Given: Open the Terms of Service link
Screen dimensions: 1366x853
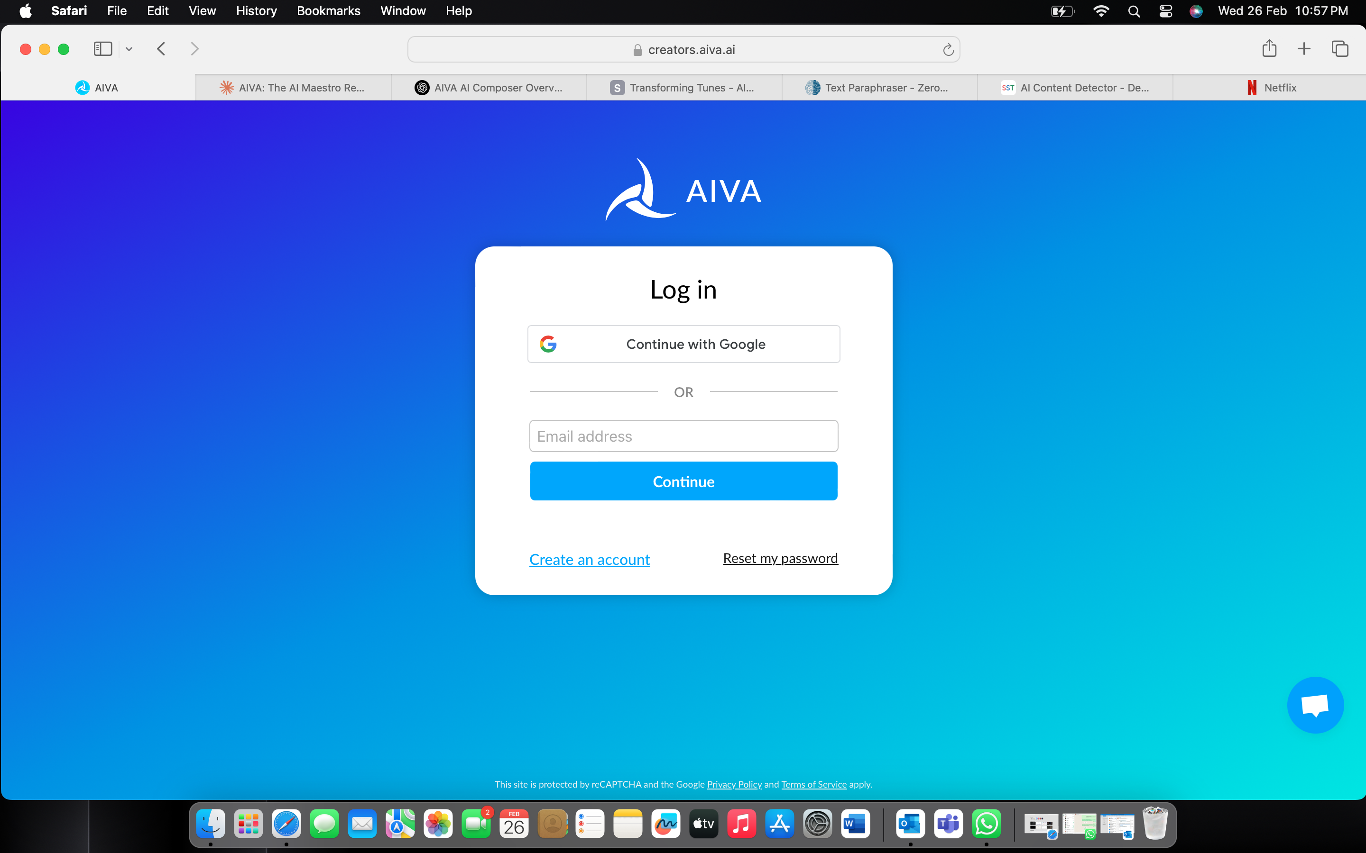Looking at the screenshot, I should pyautogui.click(x=814, y=784).
